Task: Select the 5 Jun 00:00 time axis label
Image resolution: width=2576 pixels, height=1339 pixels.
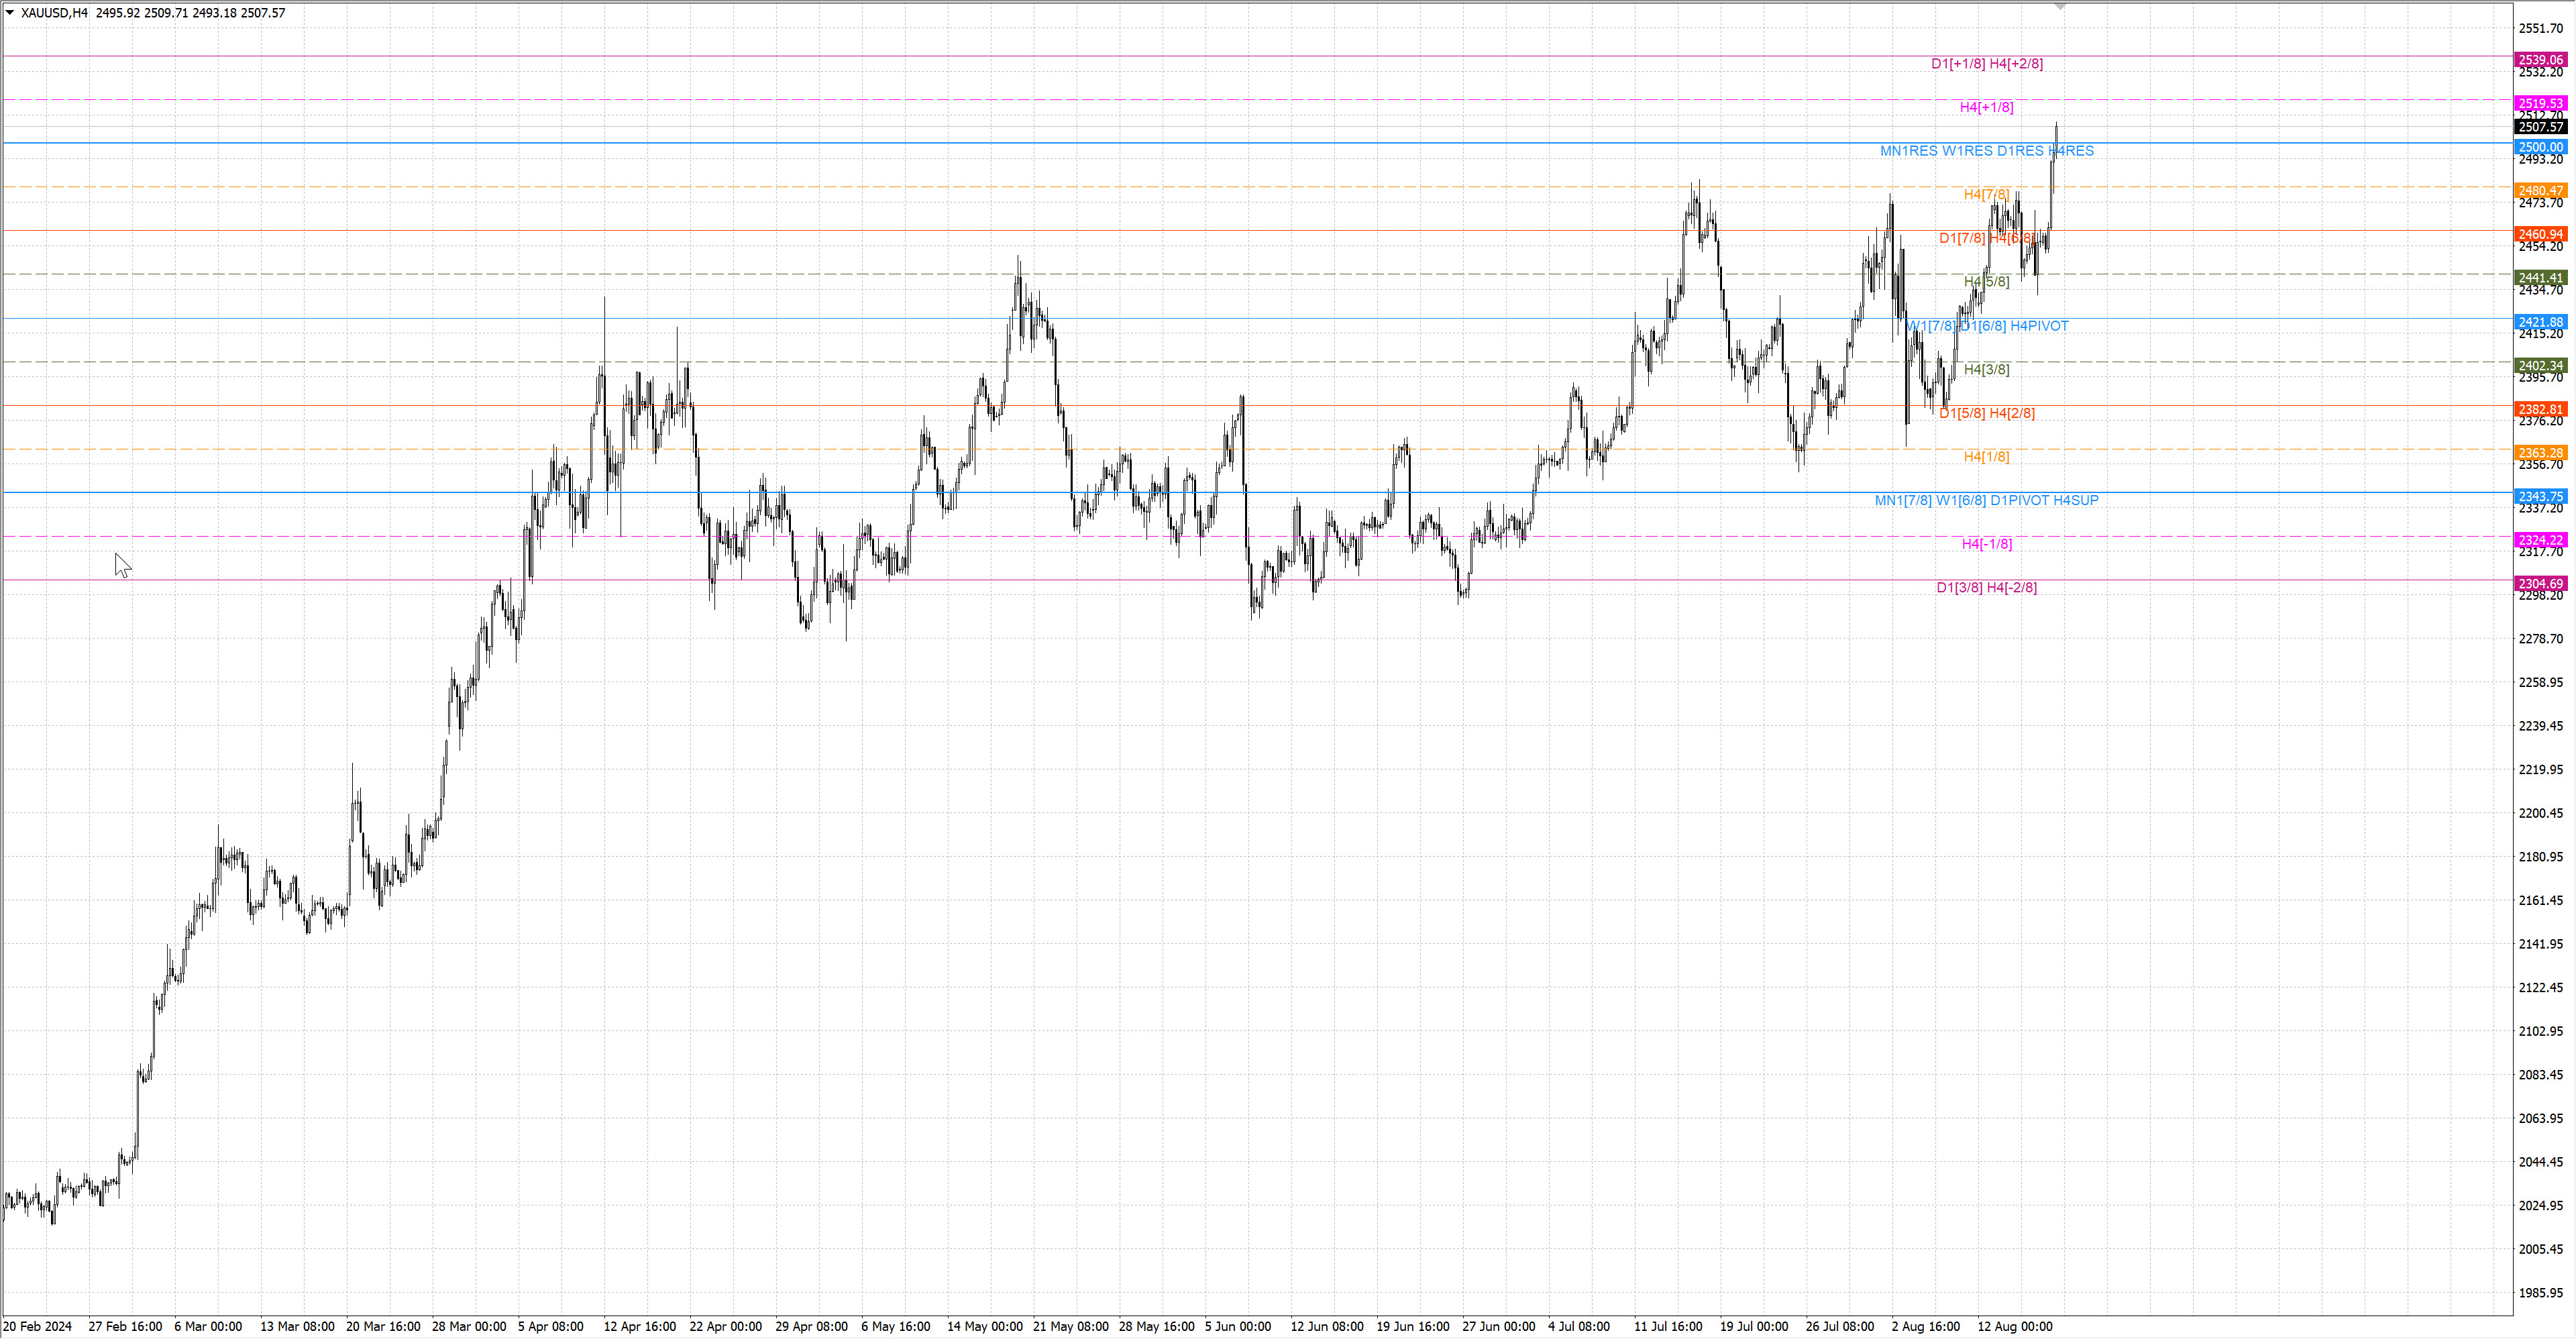Action: coord(1237,1326)
